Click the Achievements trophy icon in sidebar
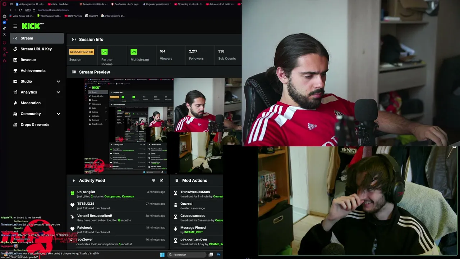This screenshot has height=259, width=460. [15, 71]
